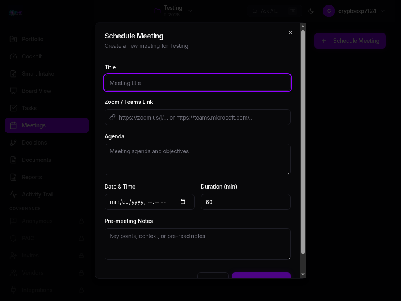Image resolution: width=401 pixels, height=301 pixels.
Task: Click the Anonymous message icon
Action: pos(13,221)
